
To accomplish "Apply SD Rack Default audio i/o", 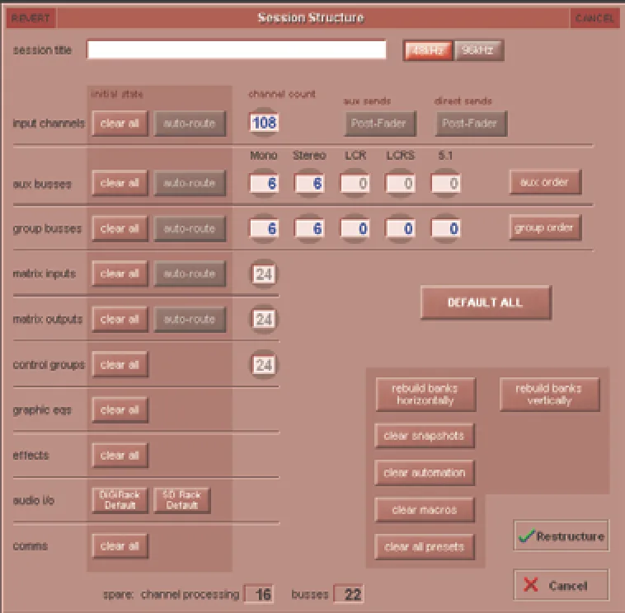I will point(181,500).
